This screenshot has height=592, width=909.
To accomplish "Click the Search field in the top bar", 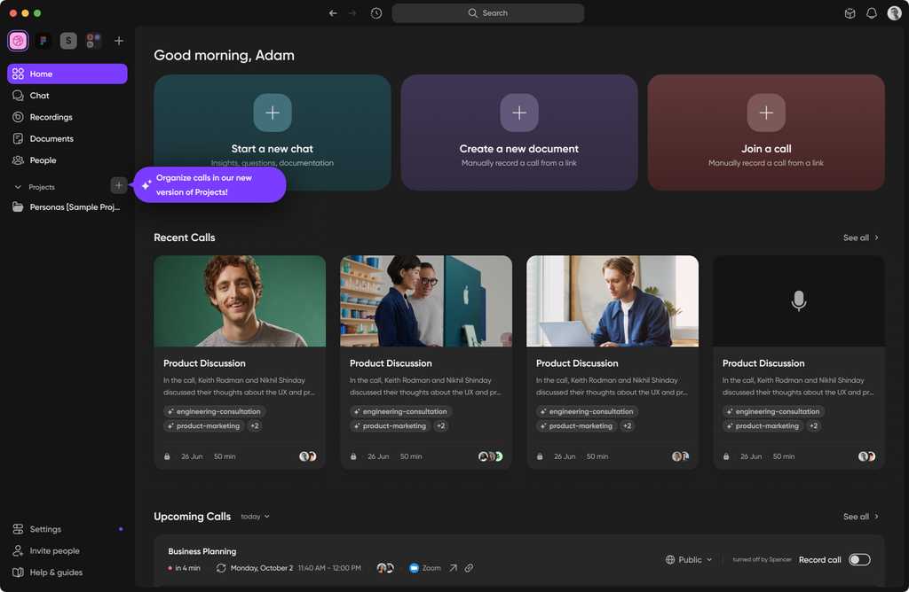I will [488, 12].
